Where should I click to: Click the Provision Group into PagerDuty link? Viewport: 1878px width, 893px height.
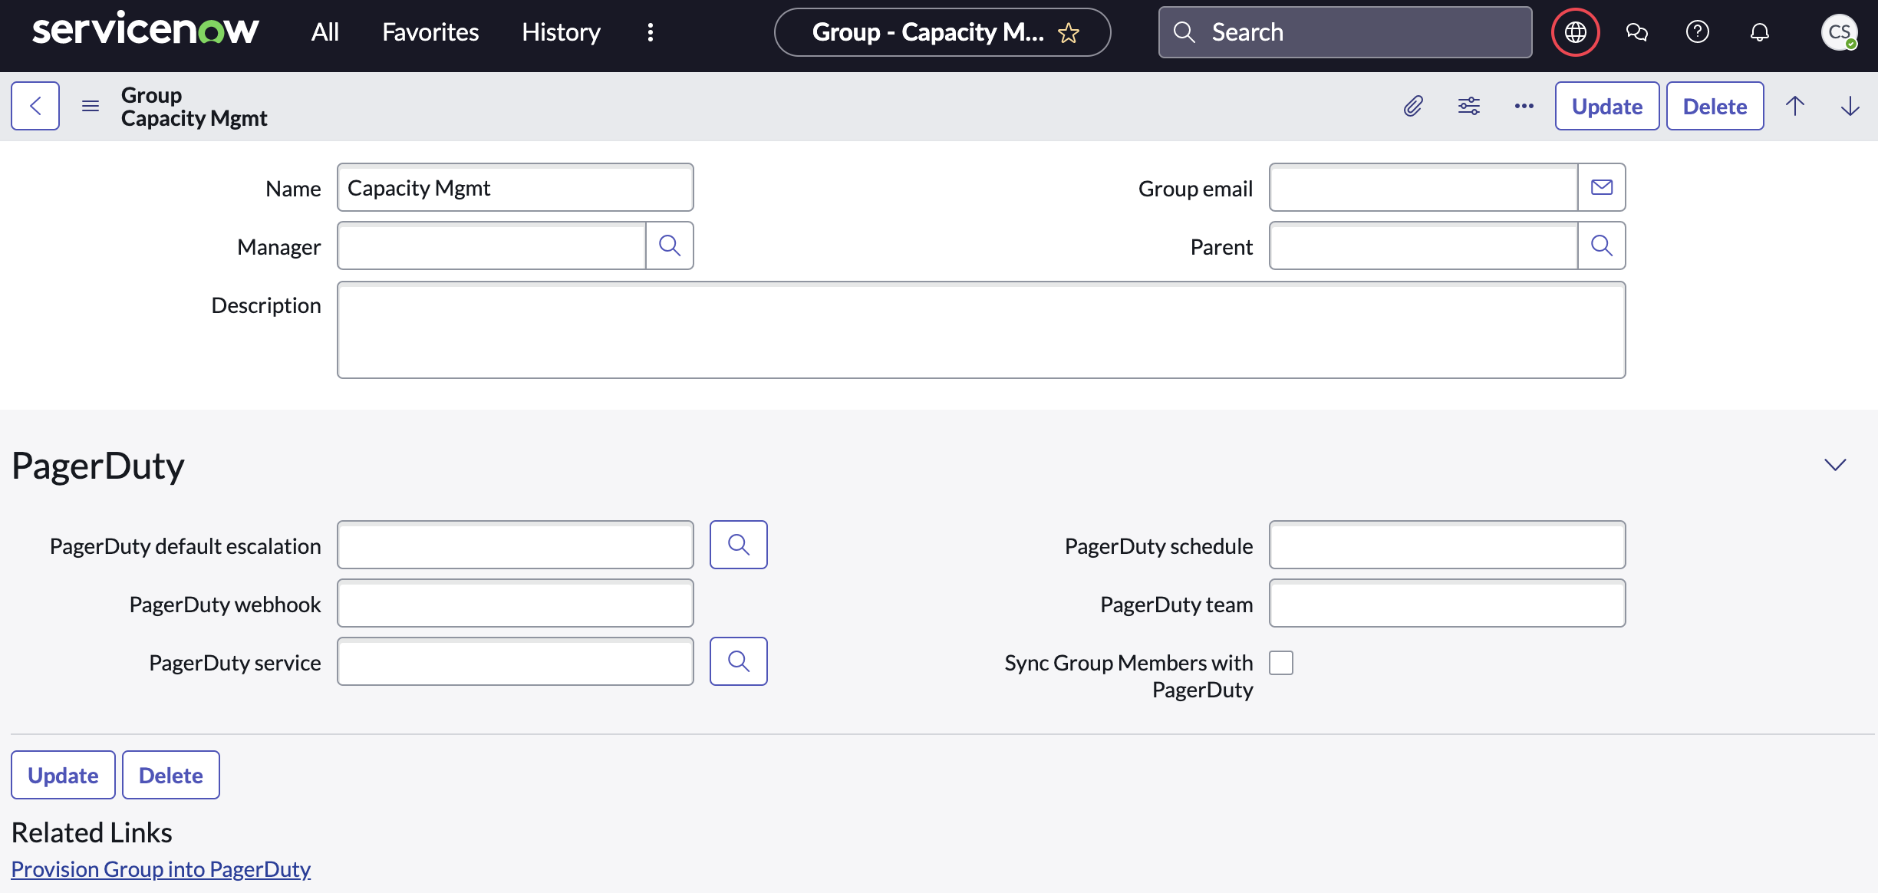point(160,868)
